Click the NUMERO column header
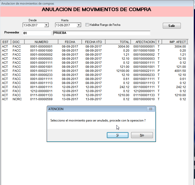195x185 pixels. (x=41, y=42)
